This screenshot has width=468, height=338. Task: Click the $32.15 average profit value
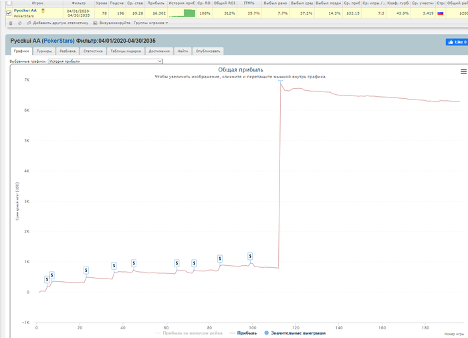pyautogui.click(x=353, y=13)
